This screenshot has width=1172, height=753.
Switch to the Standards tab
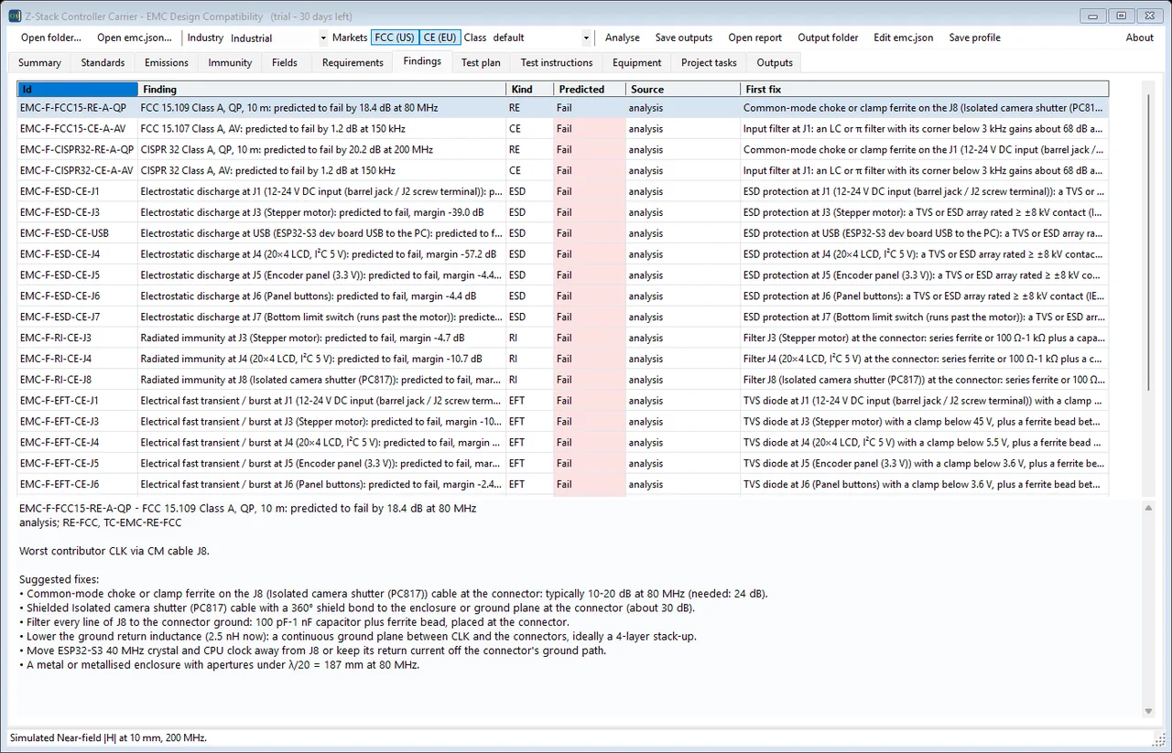coord(103,62)
